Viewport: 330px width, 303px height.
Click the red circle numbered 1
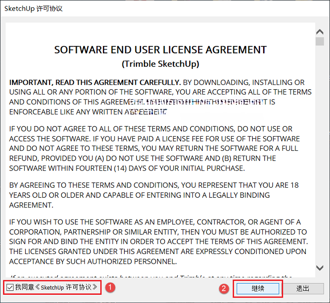point(110,287)
